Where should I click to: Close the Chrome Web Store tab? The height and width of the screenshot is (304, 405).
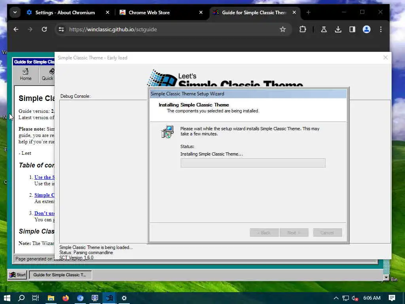pyautogui.click(x=201, y=12)
